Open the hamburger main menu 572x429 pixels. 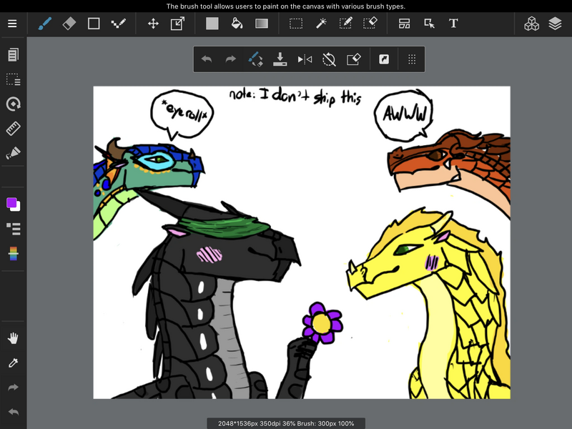12,24
